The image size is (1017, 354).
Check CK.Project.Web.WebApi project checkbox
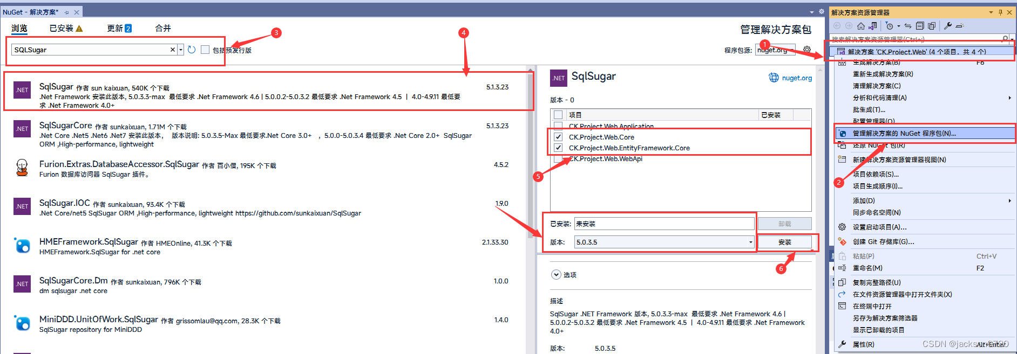tap(558, 158)
